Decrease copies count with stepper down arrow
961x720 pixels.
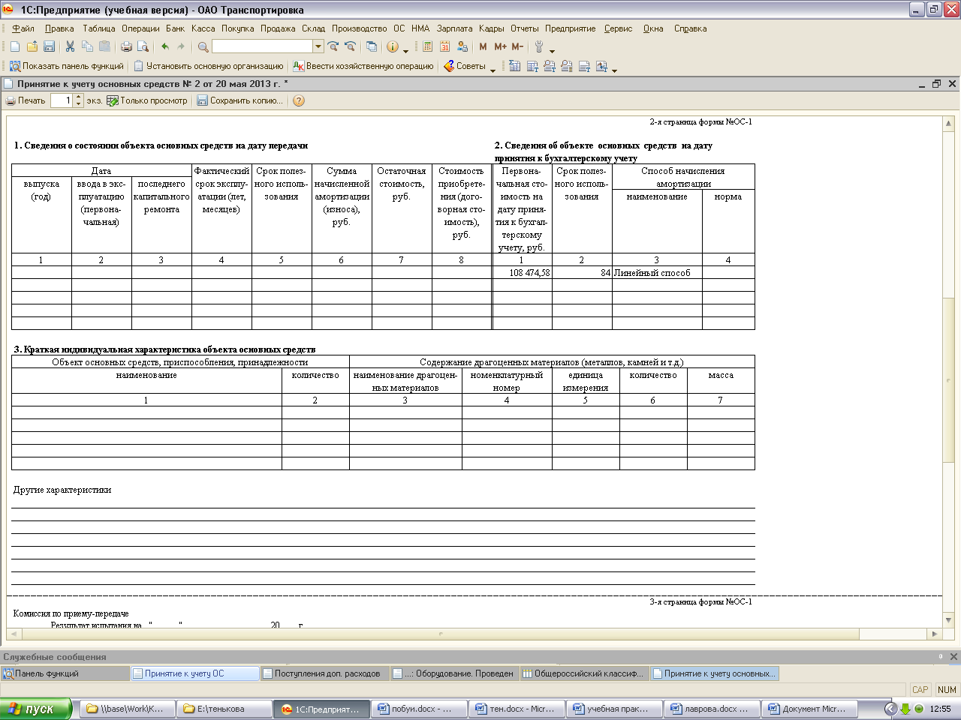pos(79,103)
